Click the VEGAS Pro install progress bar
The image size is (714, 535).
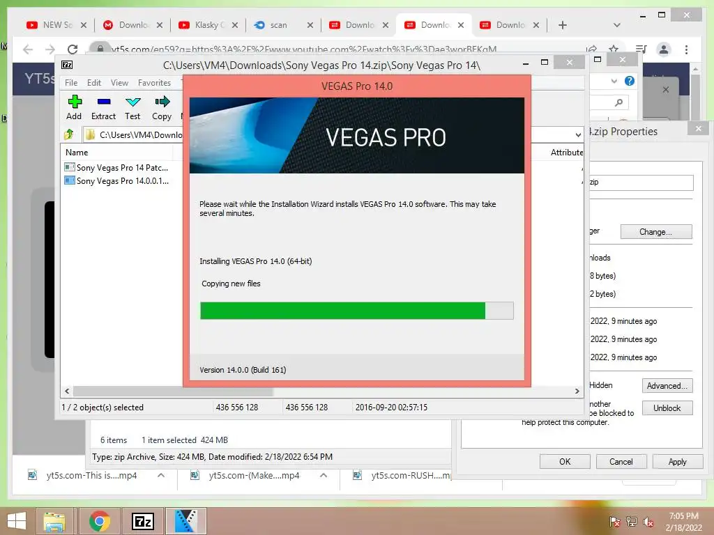(x=356, y=311)
